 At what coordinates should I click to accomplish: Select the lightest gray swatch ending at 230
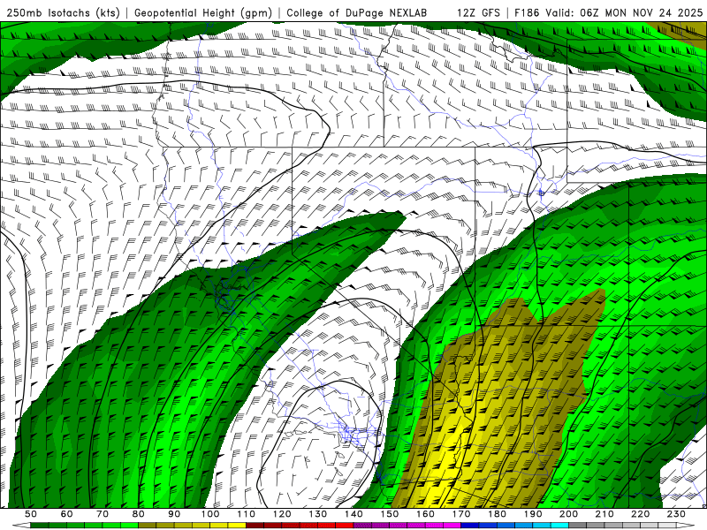667,526
